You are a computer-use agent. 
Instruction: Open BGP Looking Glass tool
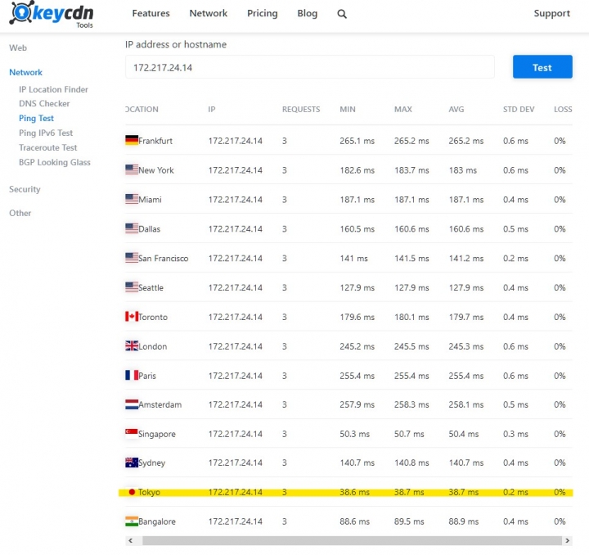click(x=55, y=162)
